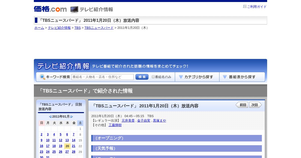This screenshot has width=301, height=158.
Task: Select calendar date 24
Action: (48, 152)
